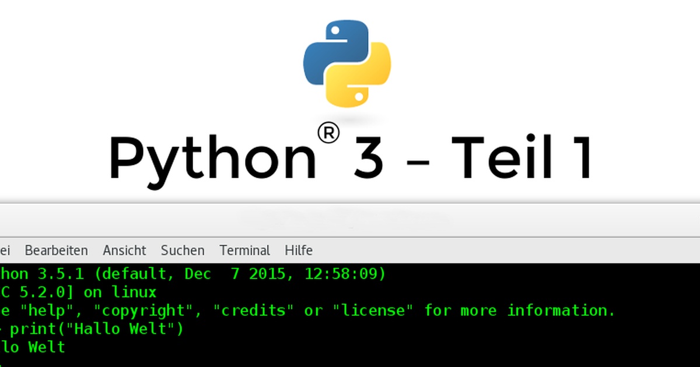Click the Hallo Welt output text
Screen dimensions: 700x367
(32, 347)
